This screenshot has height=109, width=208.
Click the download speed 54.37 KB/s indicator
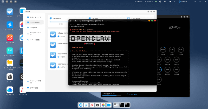138,2
